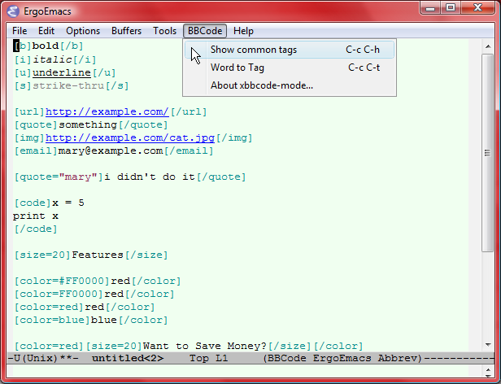Click the empty minibuffer input area

tap(244, 371)
